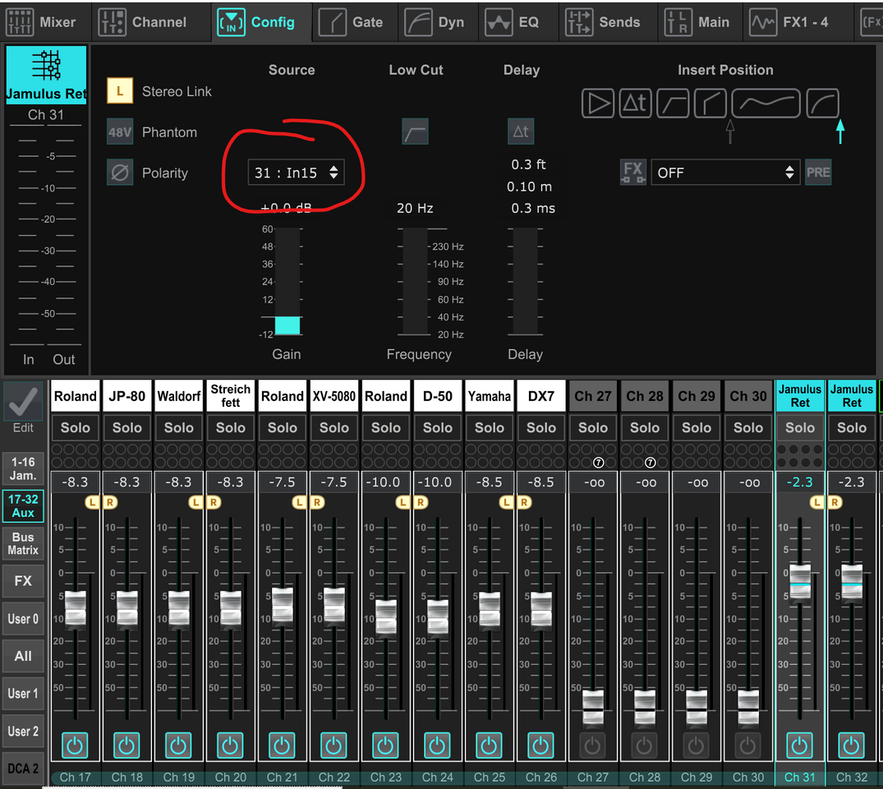Adjust the Delay slider
883x789 pixels.
click(x=525, y=281)
